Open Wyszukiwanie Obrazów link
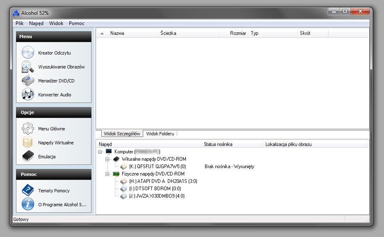Viewport: 384px width, 237px height. (62, 67)
